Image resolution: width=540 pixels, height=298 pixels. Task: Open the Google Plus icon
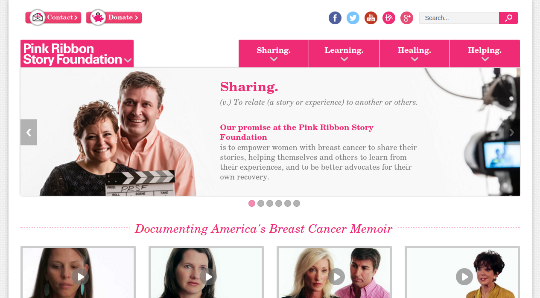click(x=406, y=18)
